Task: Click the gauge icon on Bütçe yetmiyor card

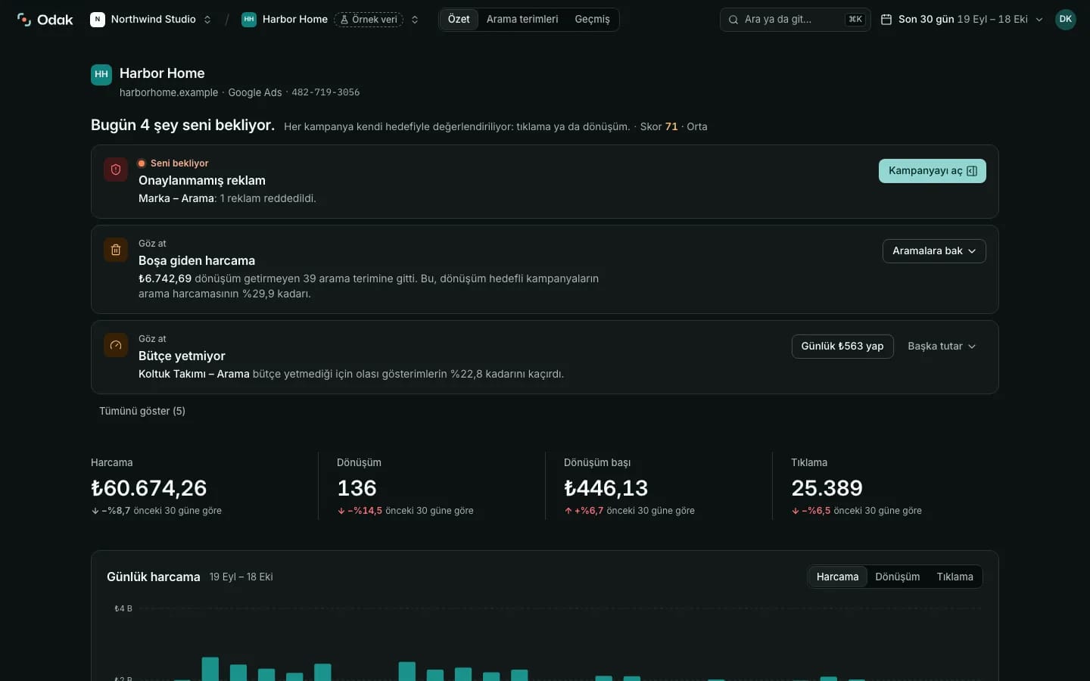Action: (116, 345)
